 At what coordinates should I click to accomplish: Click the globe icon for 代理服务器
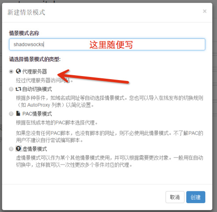point(18,71)
